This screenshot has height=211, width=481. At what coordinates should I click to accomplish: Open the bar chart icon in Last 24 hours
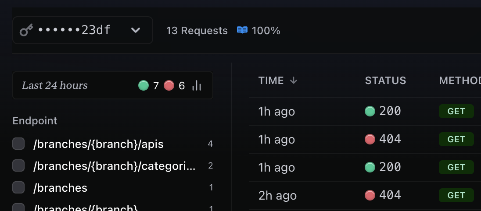point(197,86)
